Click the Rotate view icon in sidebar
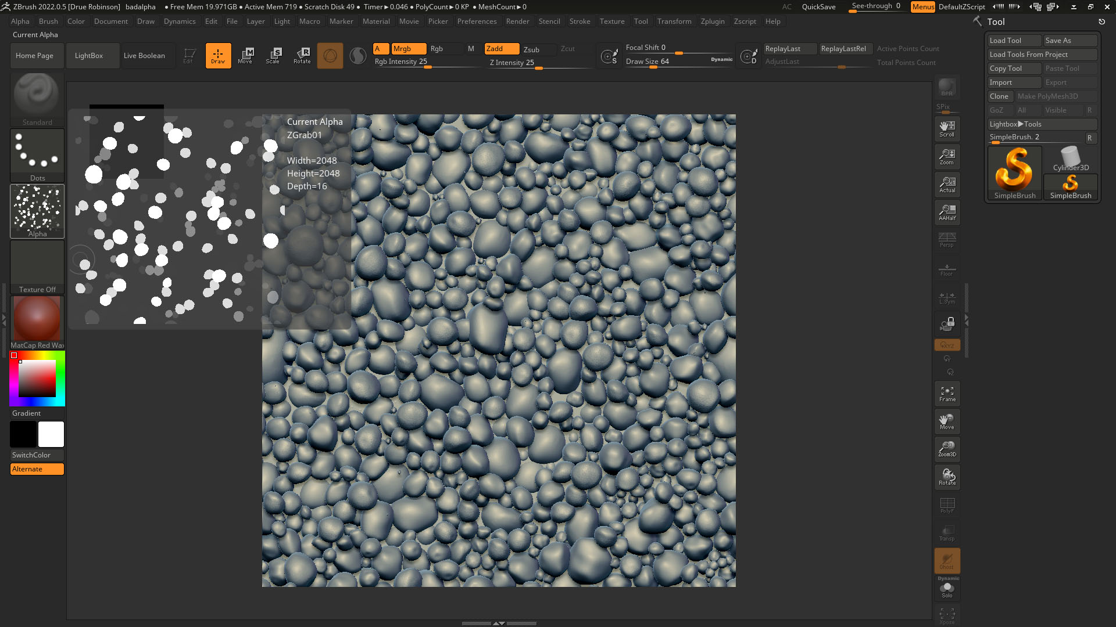The height and width of the screenshot is (627, 1116). click(947, 477)
